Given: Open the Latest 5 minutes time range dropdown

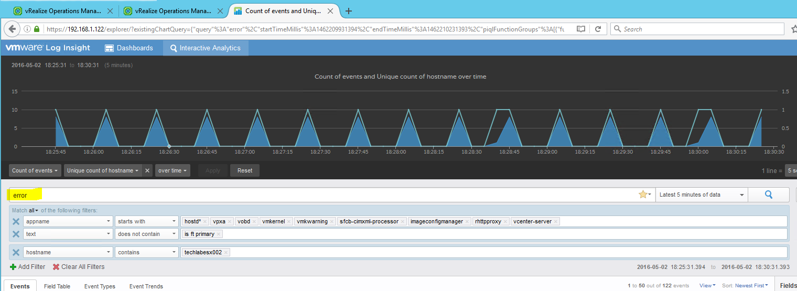Looking at the screenshot, I should (x=702, y=195).
